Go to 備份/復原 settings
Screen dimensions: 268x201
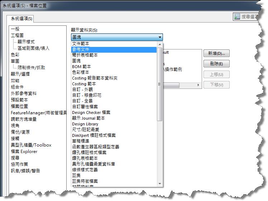(20, 132)
